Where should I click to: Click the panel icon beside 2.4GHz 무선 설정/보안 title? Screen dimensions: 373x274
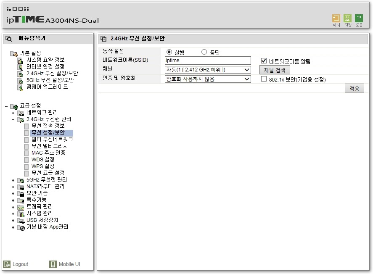click(103, 39)
